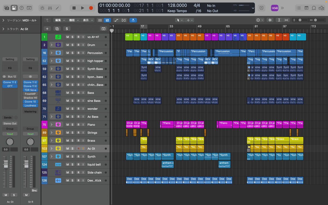Mute the Dee...Kick track
This screenshot has width=328, height=205.
click(67, 180)
